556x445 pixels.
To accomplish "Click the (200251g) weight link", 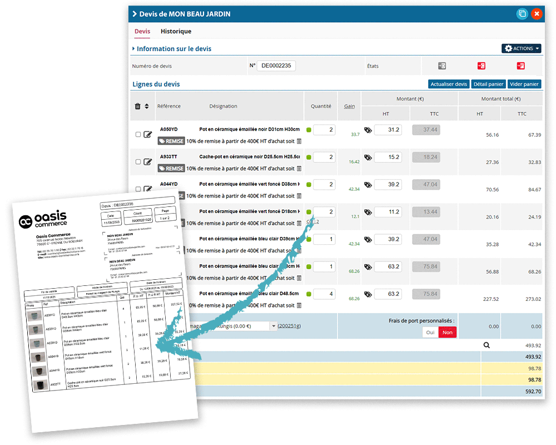I will tap(289, 326).
